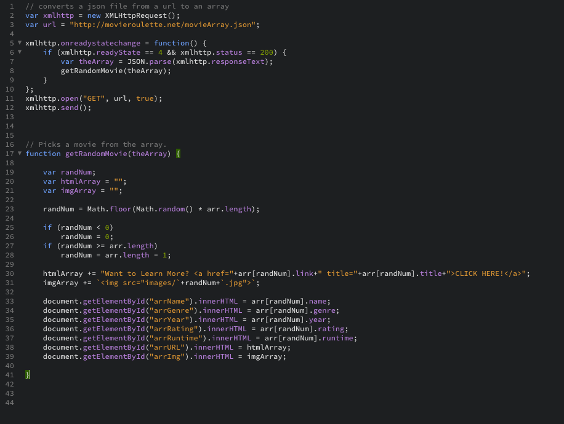Click 'responseText' on line 7
The height and width of the screenshot is (424, 564).
[x=238, y=61]
